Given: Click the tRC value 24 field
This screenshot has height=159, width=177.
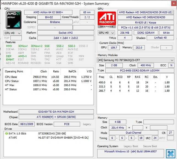Looking at the screenshot, I should [x=155, y=138].
